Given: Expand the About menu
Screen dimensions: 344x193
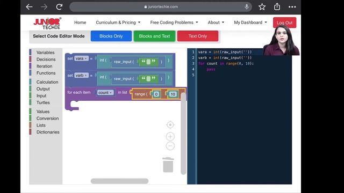Looking at the screenshot, I should (216, 23).
